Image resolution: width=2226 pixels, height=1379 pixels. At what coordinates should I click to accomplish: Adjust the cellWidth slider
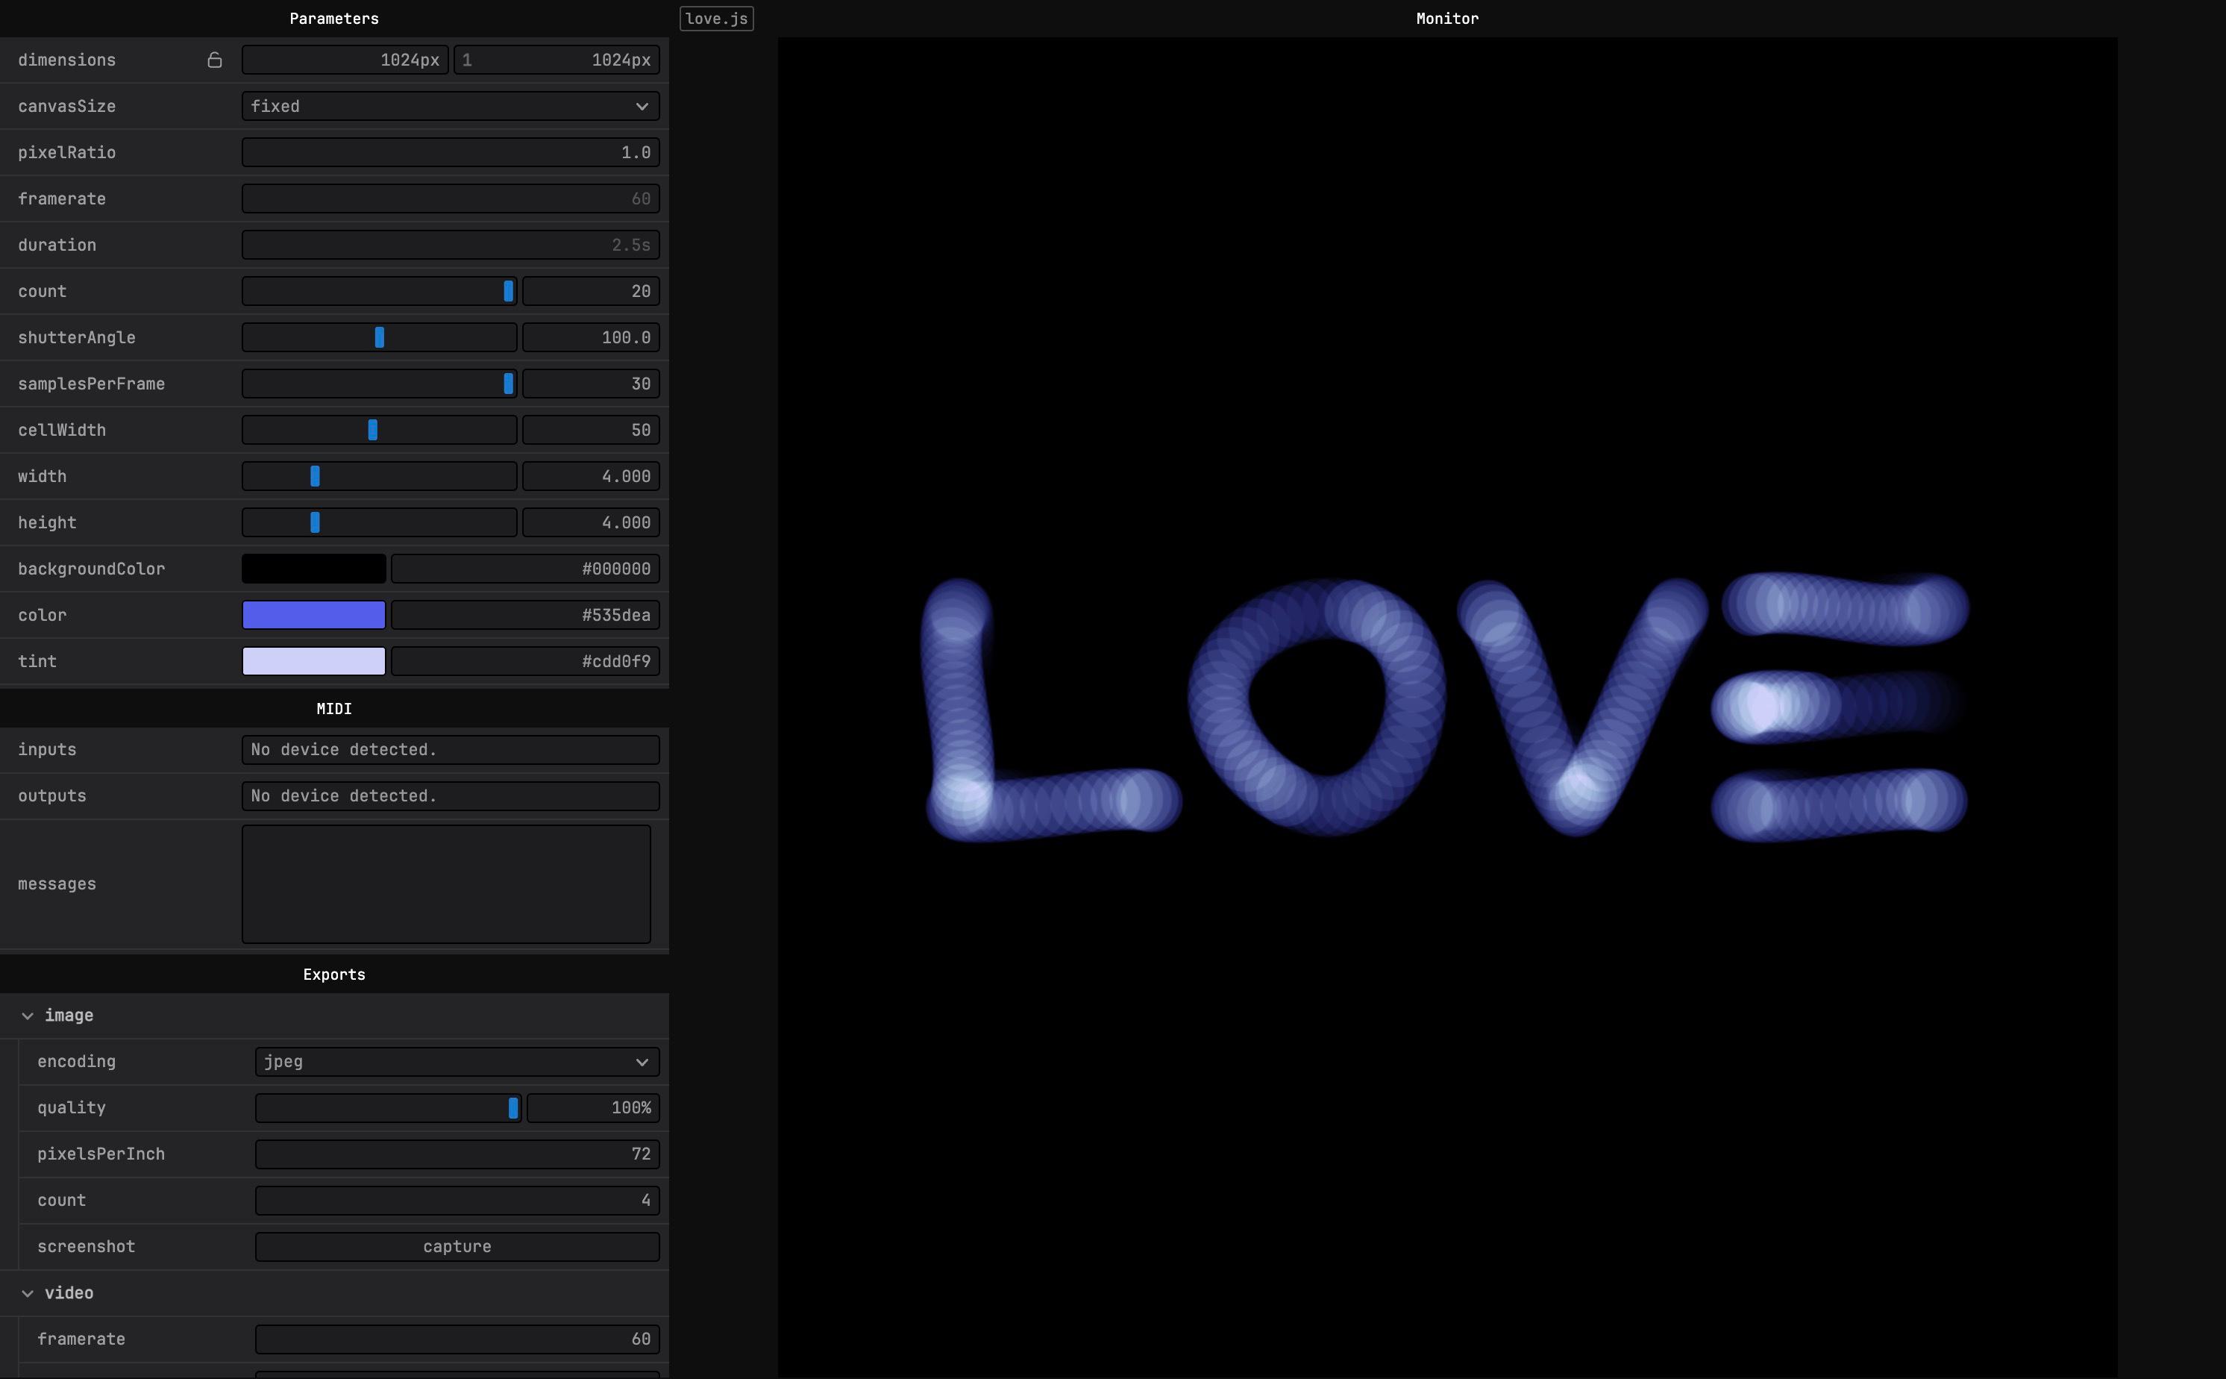click(x=379, y=431)
